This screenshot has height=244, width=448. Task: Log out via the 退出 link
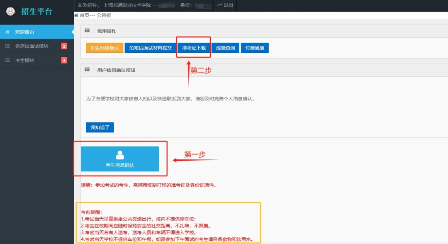(x=226, y=5)
